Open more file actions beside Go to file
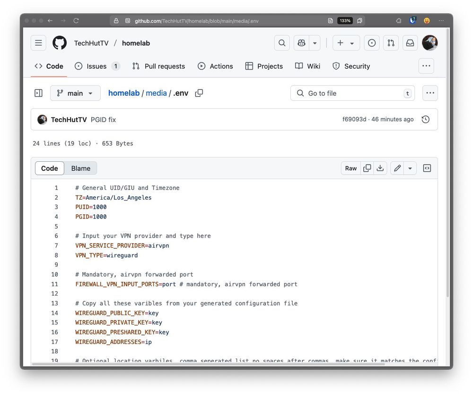Screen dimensions: 473x396 click(x=430, y=93)
